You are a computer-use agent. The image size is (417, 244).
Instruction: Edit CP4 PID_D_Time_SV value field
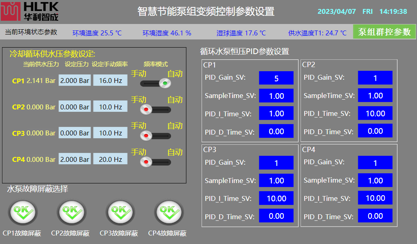point(375,216)
